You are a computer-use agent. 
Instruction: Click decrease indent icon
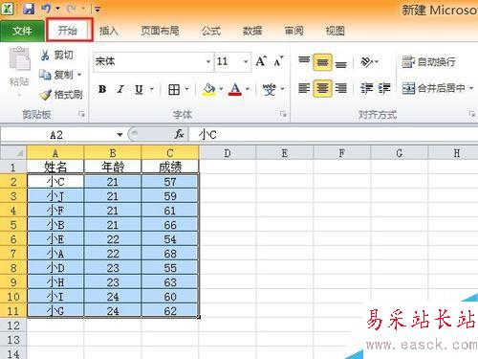(x=366, y=88)
